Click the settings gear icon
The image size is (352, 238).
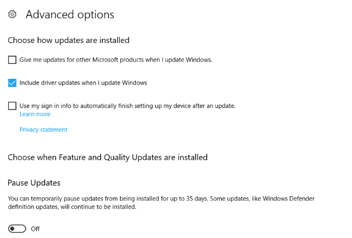coord(13,15)
